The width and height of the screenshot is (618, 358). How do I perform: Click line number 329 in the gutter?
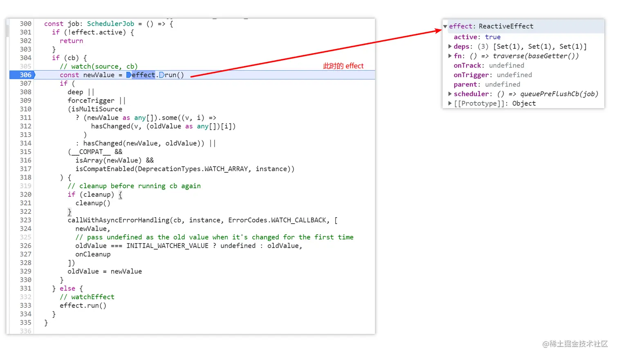pos(25,271)
